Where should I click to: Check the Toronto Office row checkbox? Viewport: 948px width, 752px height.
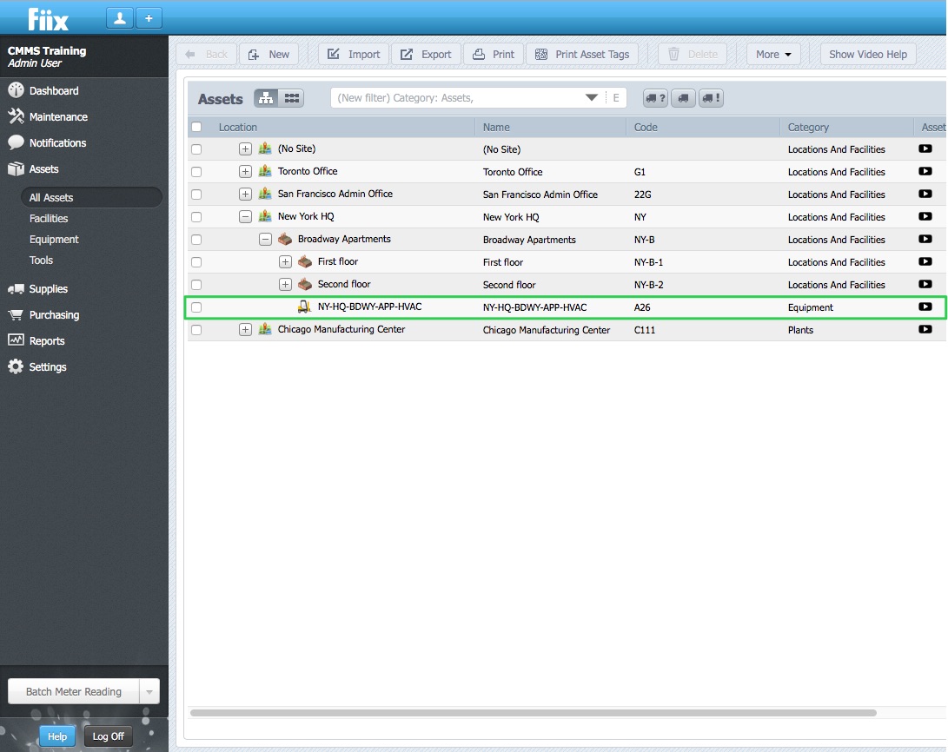[x=196, y=172]
